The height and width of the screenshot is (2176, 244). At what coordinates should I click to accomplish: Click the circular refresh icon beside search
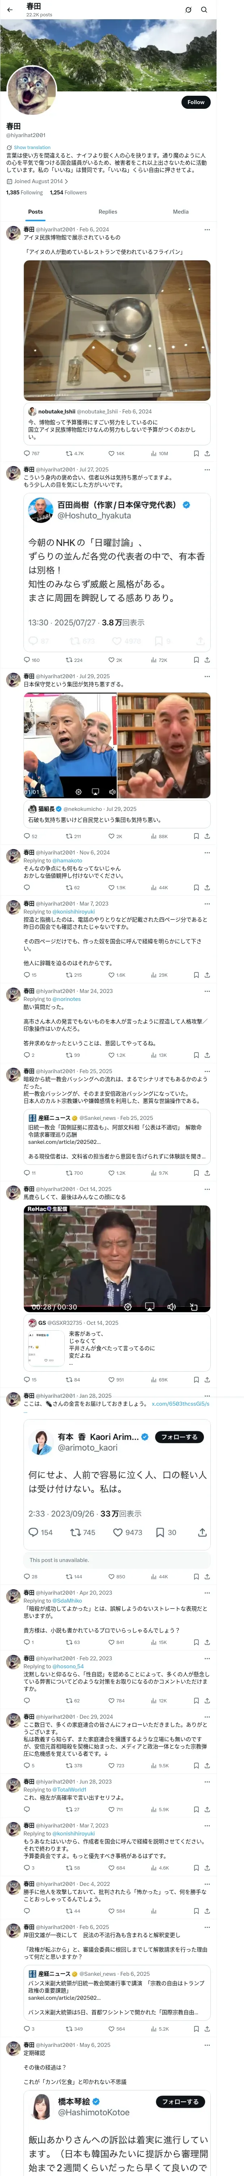click(188, 9)
